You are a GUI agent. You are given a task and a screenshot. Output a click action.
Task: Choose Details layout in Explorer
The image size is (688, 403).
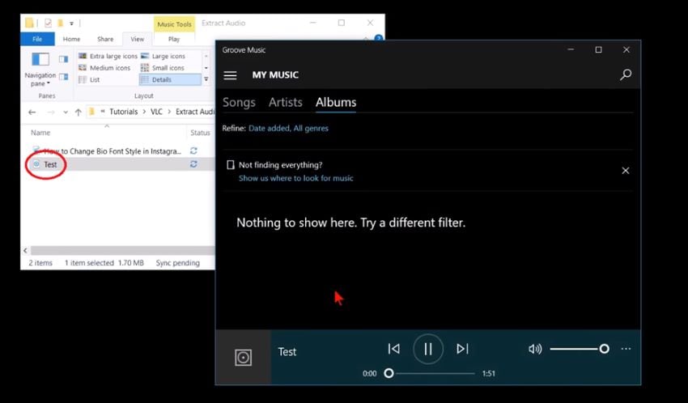(170, 80)
